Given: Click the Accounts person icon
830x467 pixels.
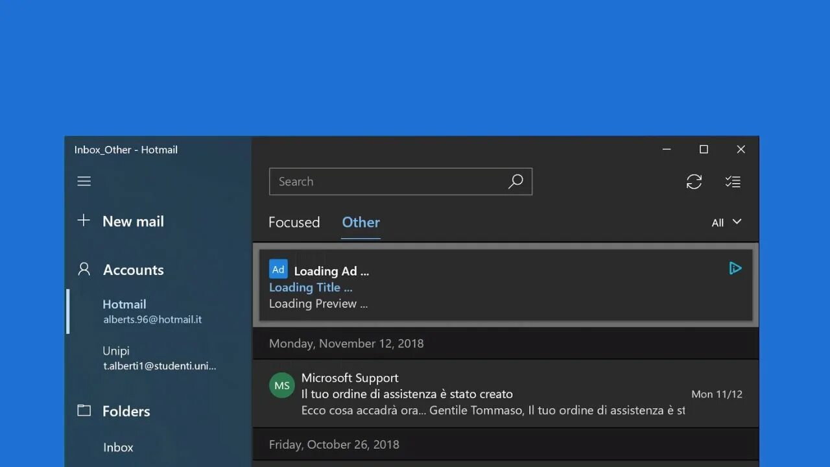Looking at the screenshot, I should 84,269.
